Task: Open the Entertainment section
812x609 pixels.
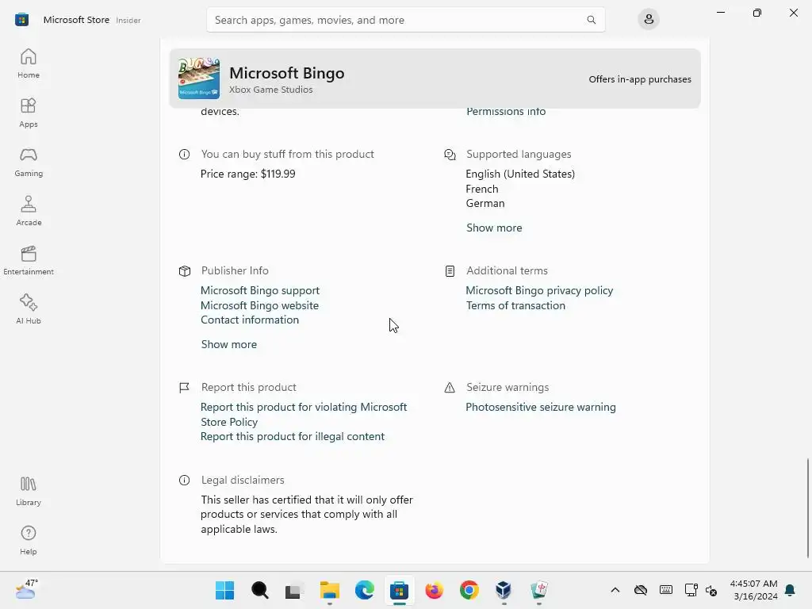Action: (28, 260)
